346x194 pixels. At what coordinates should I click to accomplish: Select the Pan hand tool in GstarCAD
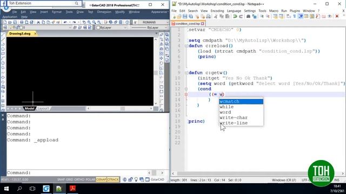pos(84,22)
